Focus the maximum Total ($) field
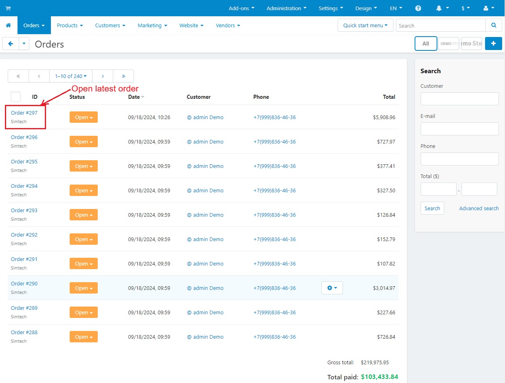 tap(479, 189)
